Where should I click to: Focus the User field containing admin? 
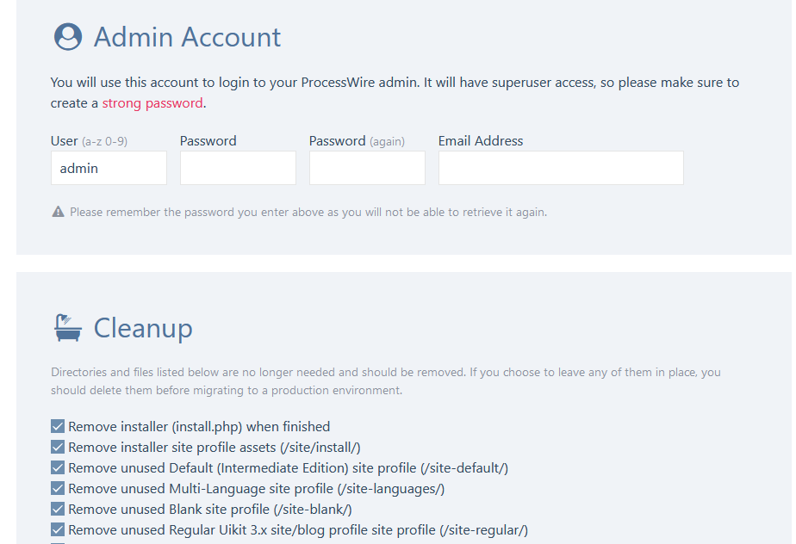[x=109, y=168]
